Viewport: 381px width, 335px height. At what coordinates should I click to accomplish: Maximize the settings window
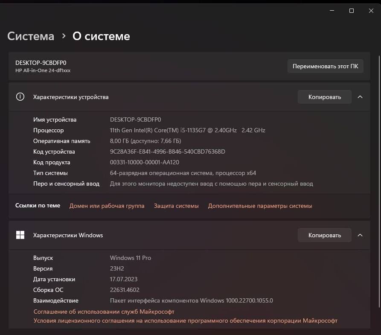click(352, 11)
